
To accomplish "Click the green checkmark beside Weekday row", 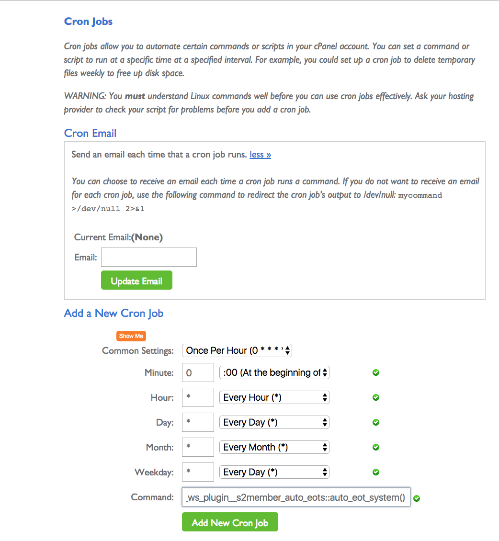I will pos(376,472).
